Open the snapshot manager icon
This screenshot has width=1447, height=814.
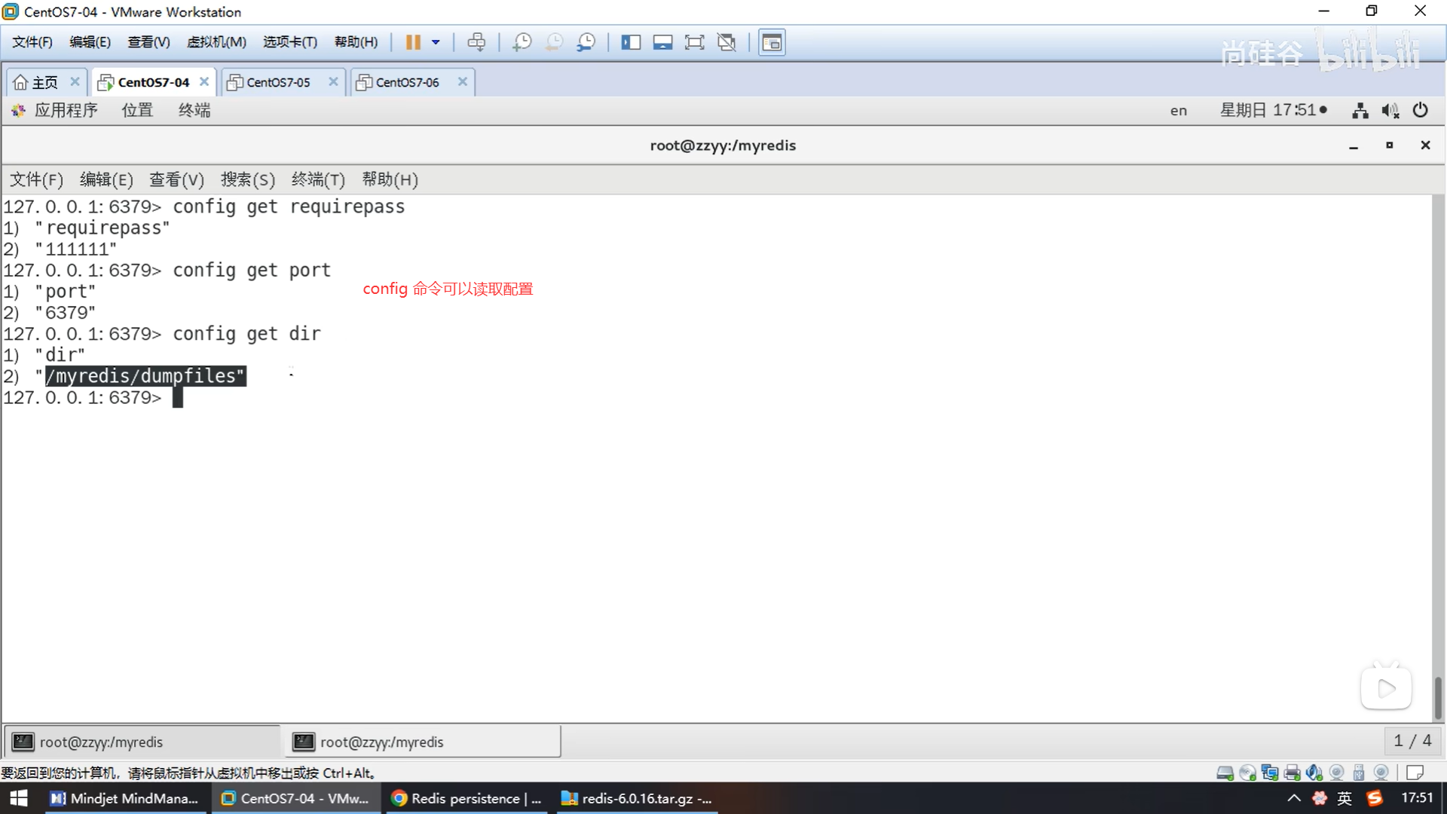[x=586, y=42]
